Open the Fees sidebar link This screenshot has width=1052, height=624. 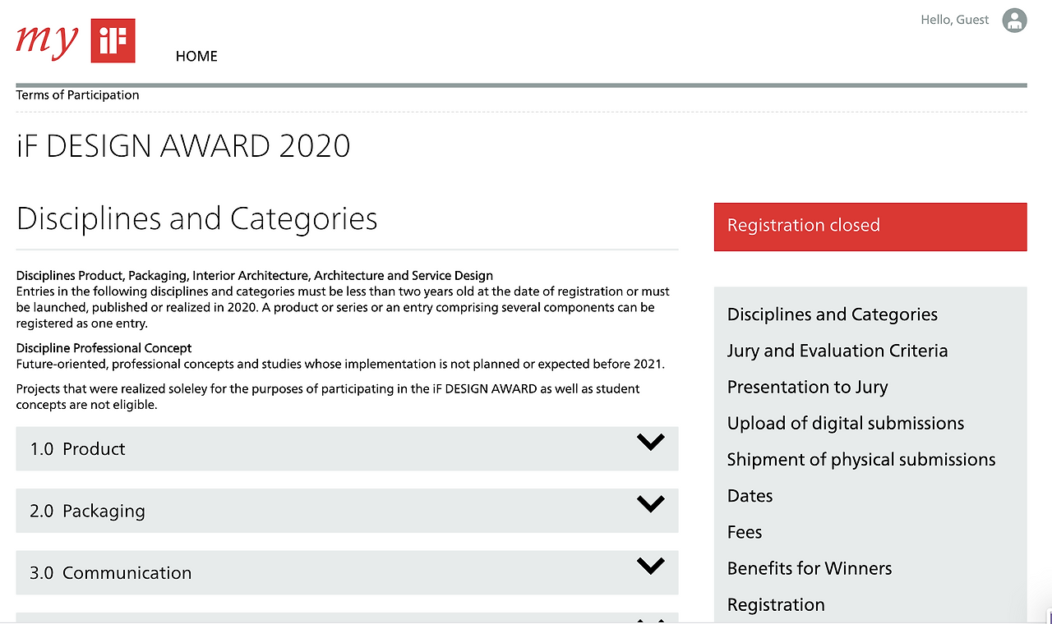(744, 532)
